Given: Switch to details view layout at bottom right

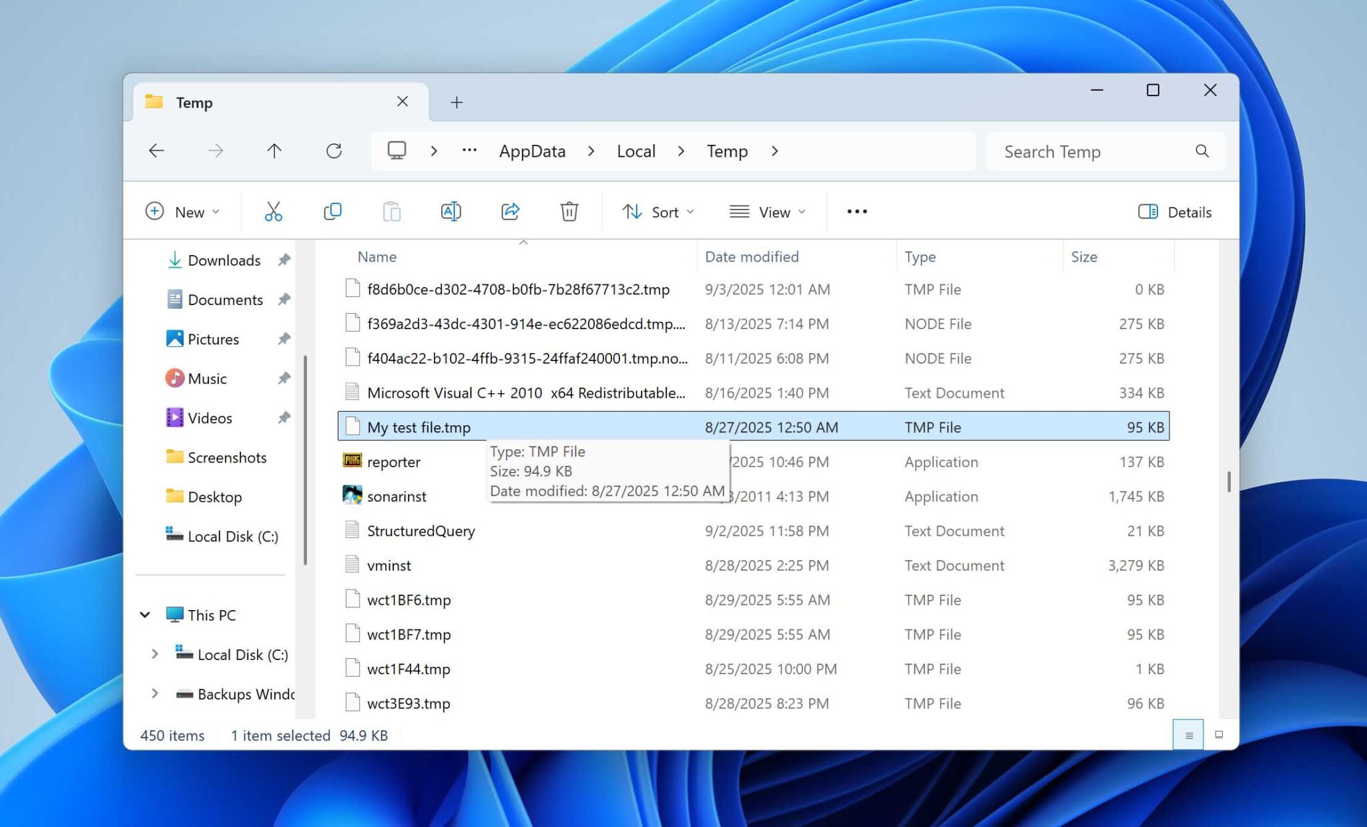Looking at the screenshot, I should click(1189, 734).
